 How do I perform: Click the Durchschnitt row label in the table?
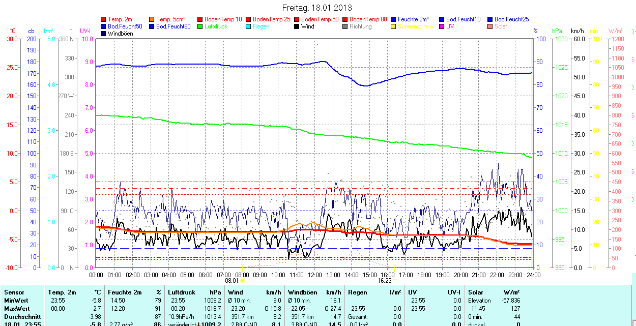22,316
